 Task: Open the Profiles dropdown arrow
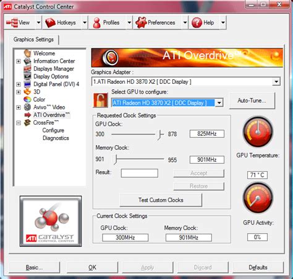(x=129, y=22)
